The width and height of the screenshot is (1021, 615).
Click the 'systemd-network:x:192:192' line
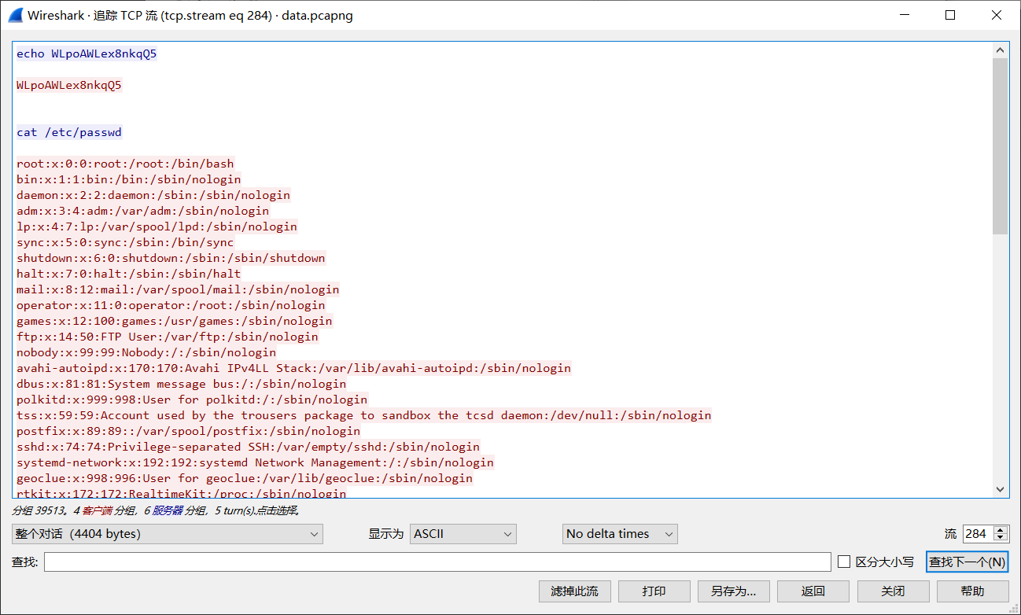pos(255,462)
